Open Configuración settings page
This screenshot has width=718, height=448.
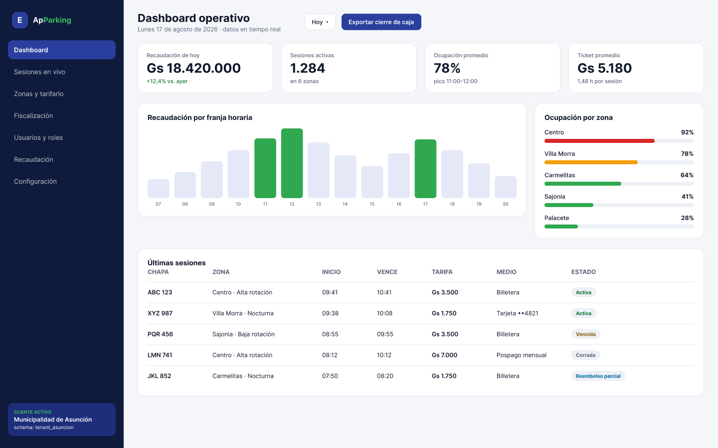[62, 181]
